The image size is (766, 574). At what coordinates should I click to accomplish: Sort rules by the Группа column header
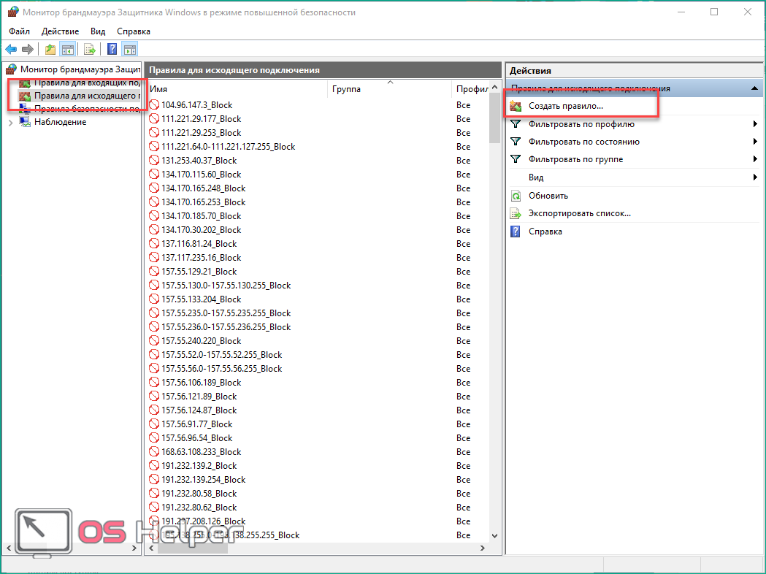point(347,89)
